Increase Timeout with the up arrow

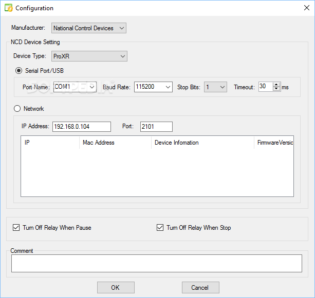(276, 85)
